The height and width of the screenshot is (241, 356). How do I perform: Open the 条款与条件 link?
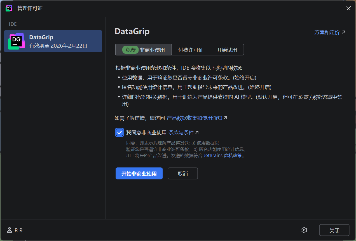point(184,132)
